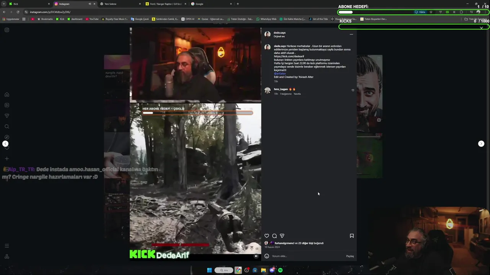Open furkandgrmenci's profile from the likes
This screenshot has height=275, width=490.
(x=284, y=243)
